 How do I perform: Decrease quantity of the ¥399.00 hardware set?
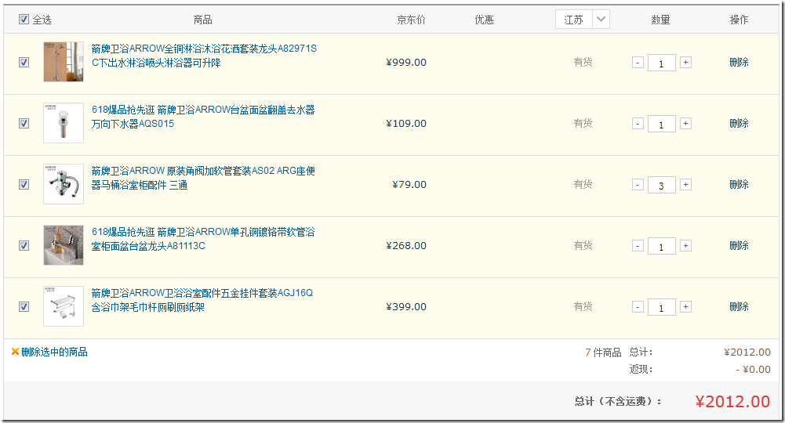[x=638, y=306]
